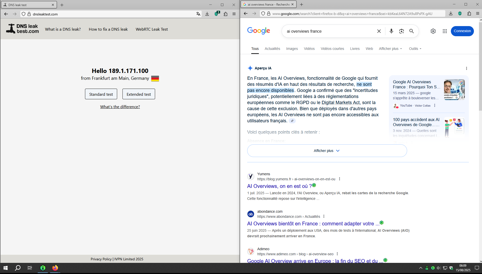The height and width of the screenshot is (274, 482).
Task: Click the tracking protection shield in Google window address bar
Action: click(263, 13)
